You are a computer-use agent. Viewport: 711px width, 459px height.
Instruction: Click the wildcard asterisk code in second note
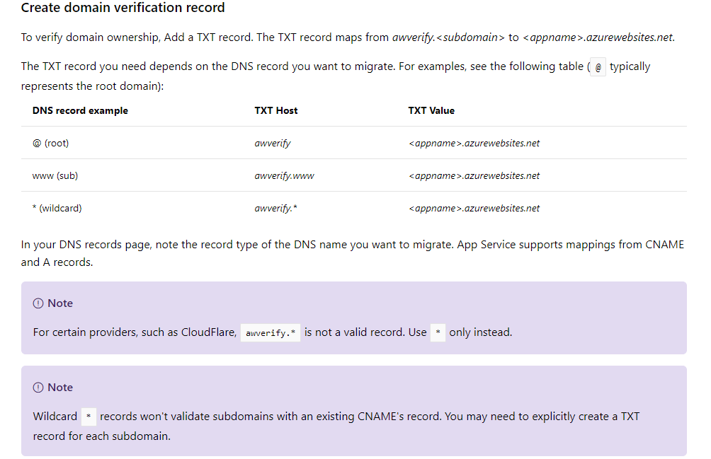click(x=89, y=417)
